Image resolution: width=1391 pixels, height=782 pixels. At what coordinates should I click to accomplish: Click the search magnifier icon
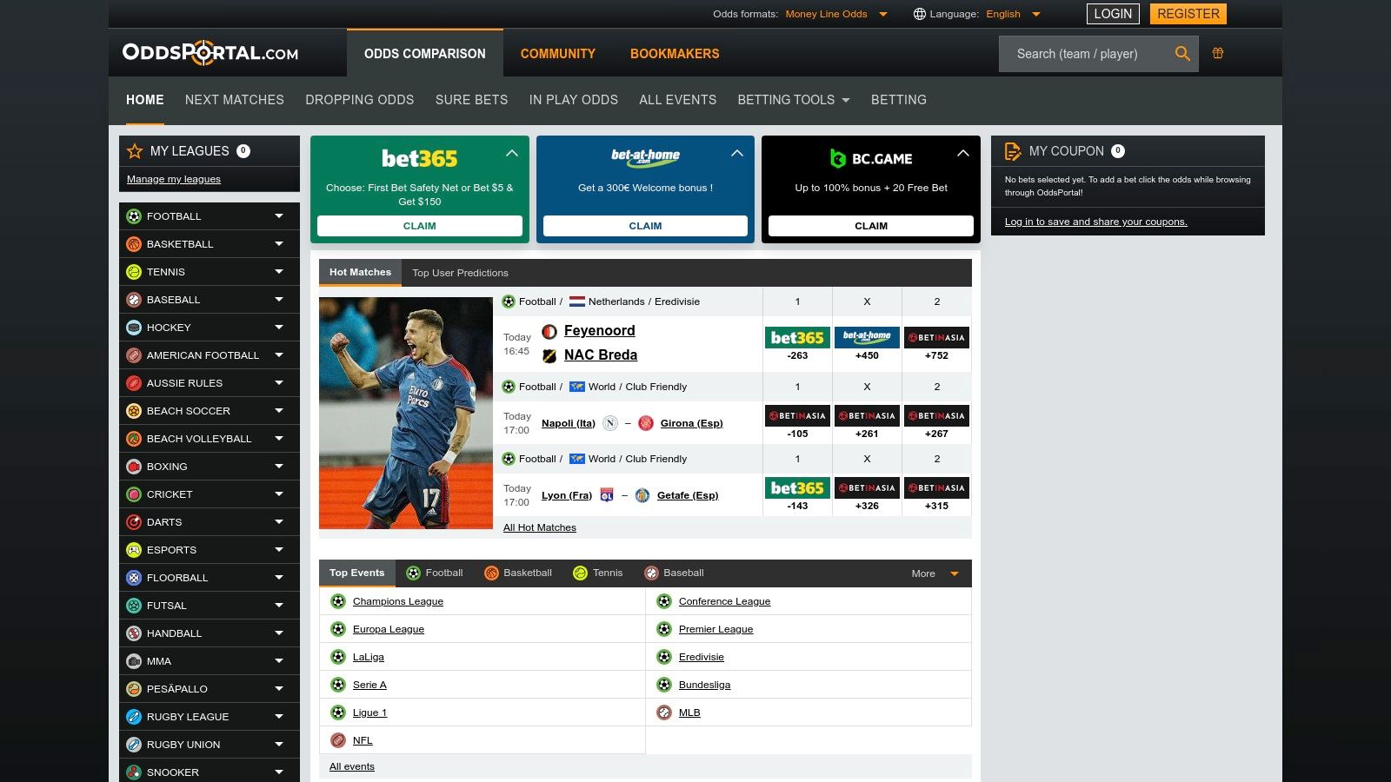tap(1182, 54)
